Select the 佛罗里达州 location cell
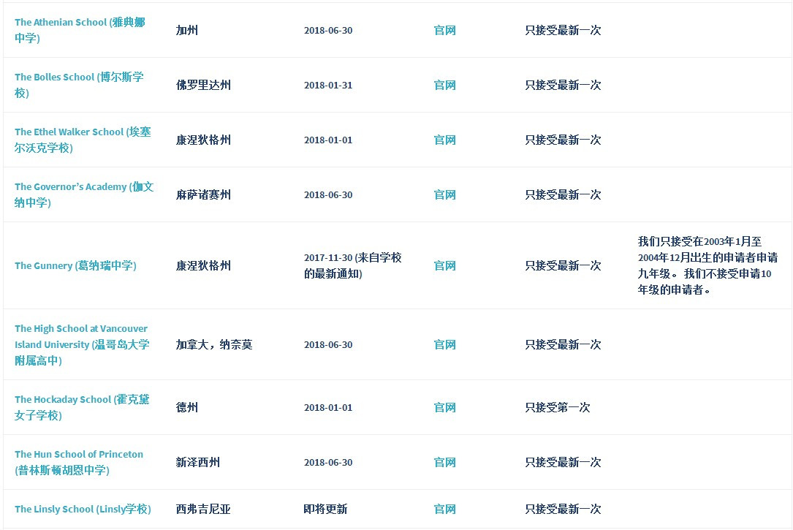793x530 pixels. (203, 85)
